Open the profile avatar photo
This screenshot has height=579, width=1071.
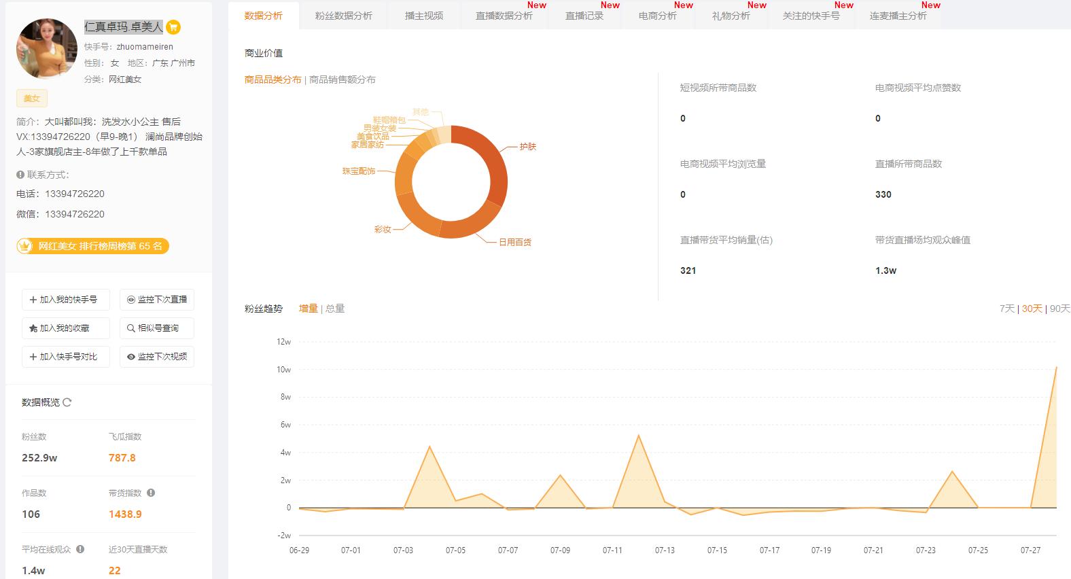pyautogui.click(x=46, y=49)
